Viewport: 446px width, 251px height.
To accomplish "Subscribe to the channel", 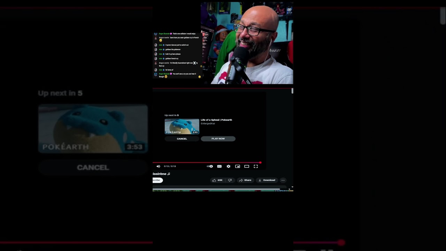I will click(157, 180).
